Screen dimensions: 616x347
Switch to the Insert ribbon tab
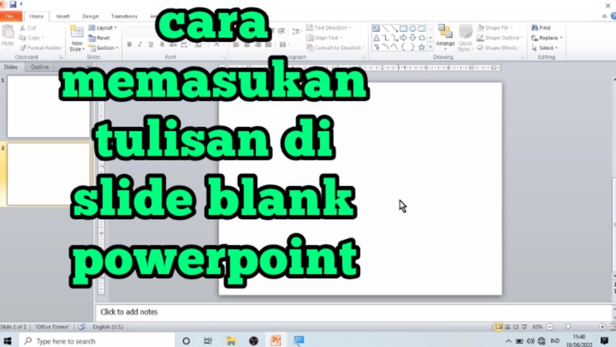[x=63, y=16]
